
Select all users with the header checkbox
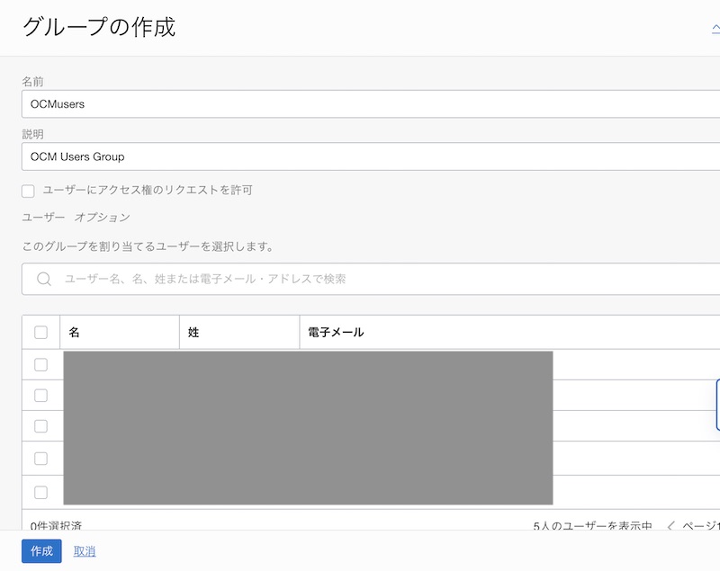(40, 332)
